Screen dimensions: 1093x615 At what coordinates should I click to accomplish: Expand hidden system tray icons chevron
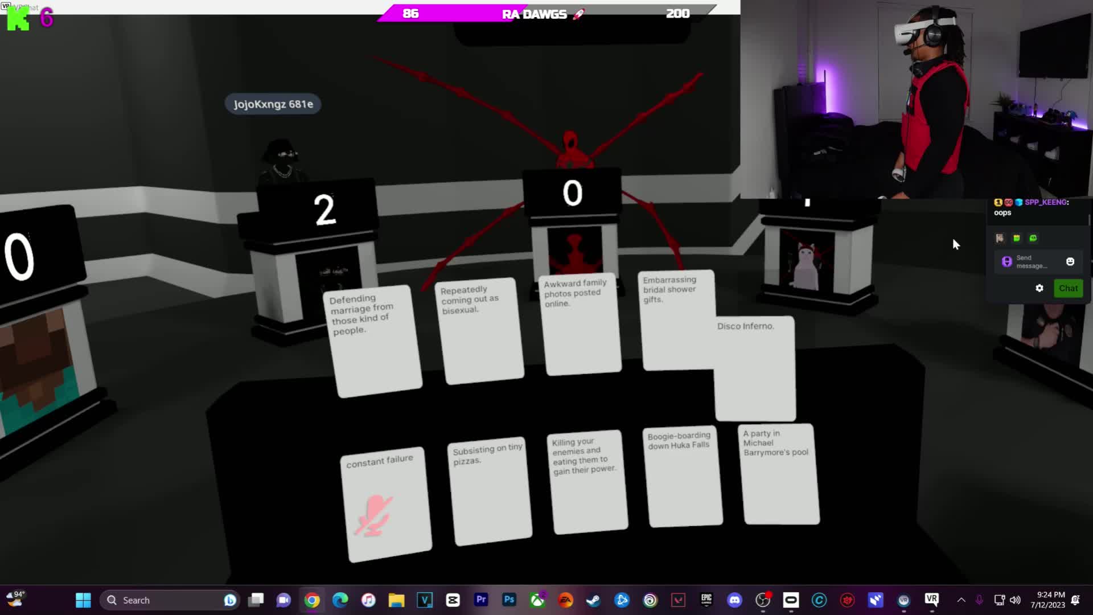[x=961, y=600]
